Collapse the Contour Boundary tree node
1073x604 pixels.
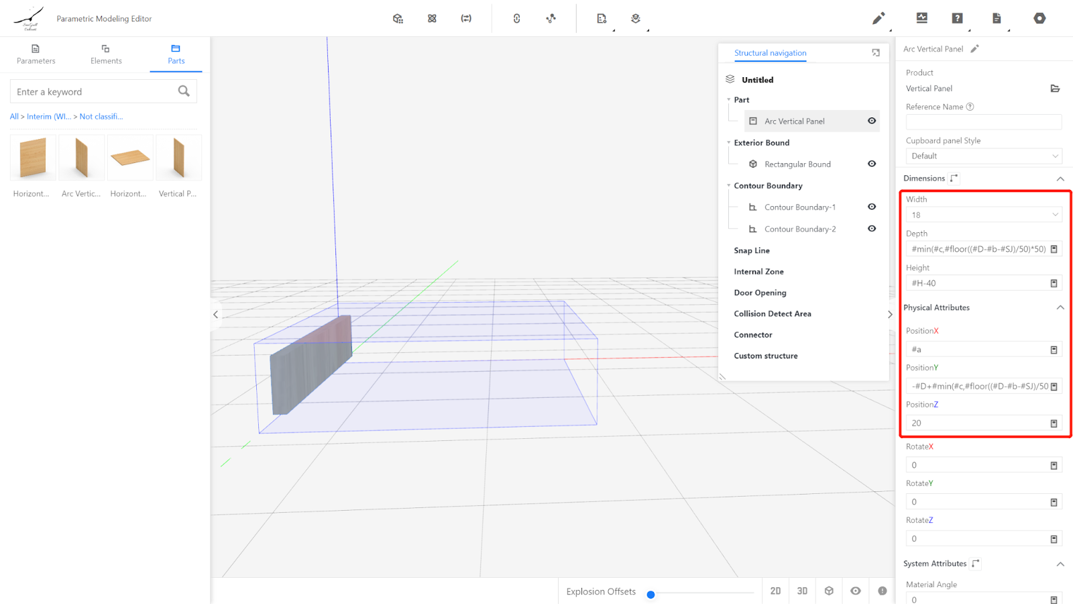point(729,186)
